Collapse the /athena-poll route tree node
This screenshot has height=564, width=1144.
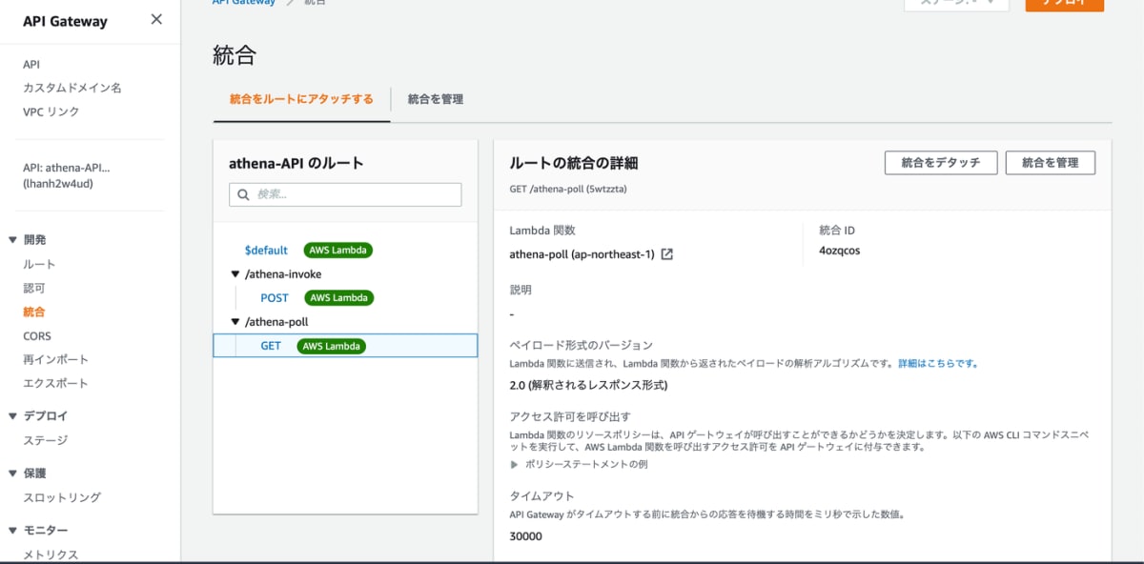pyautogui.click(x=235, y=322)
